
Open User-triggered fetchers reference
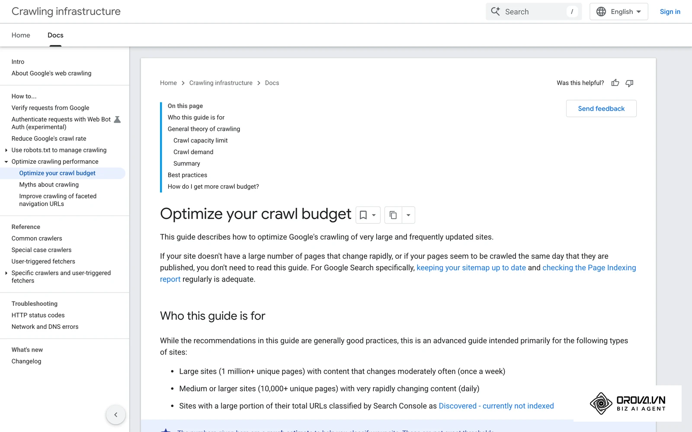point(43,261)
